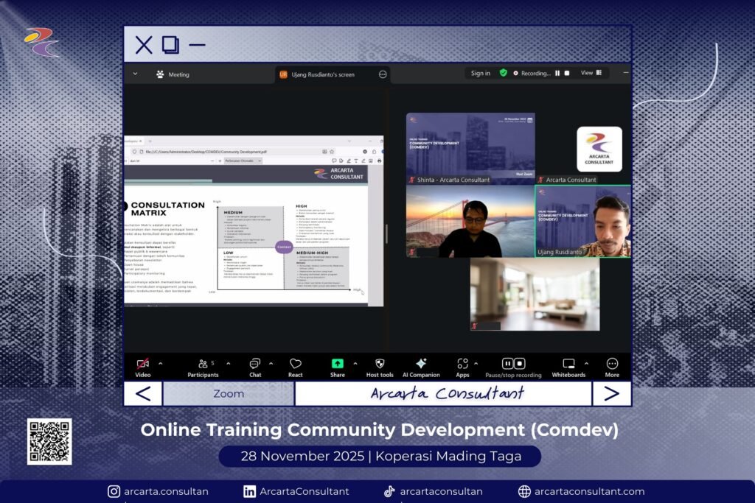
Task: Change layout with the View button
Action: click(x=591, y=73)
